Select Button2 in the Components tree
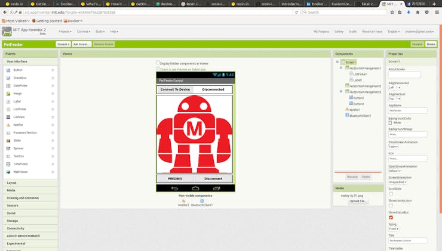Screen dimensions: 442x251 click(358, 98)
